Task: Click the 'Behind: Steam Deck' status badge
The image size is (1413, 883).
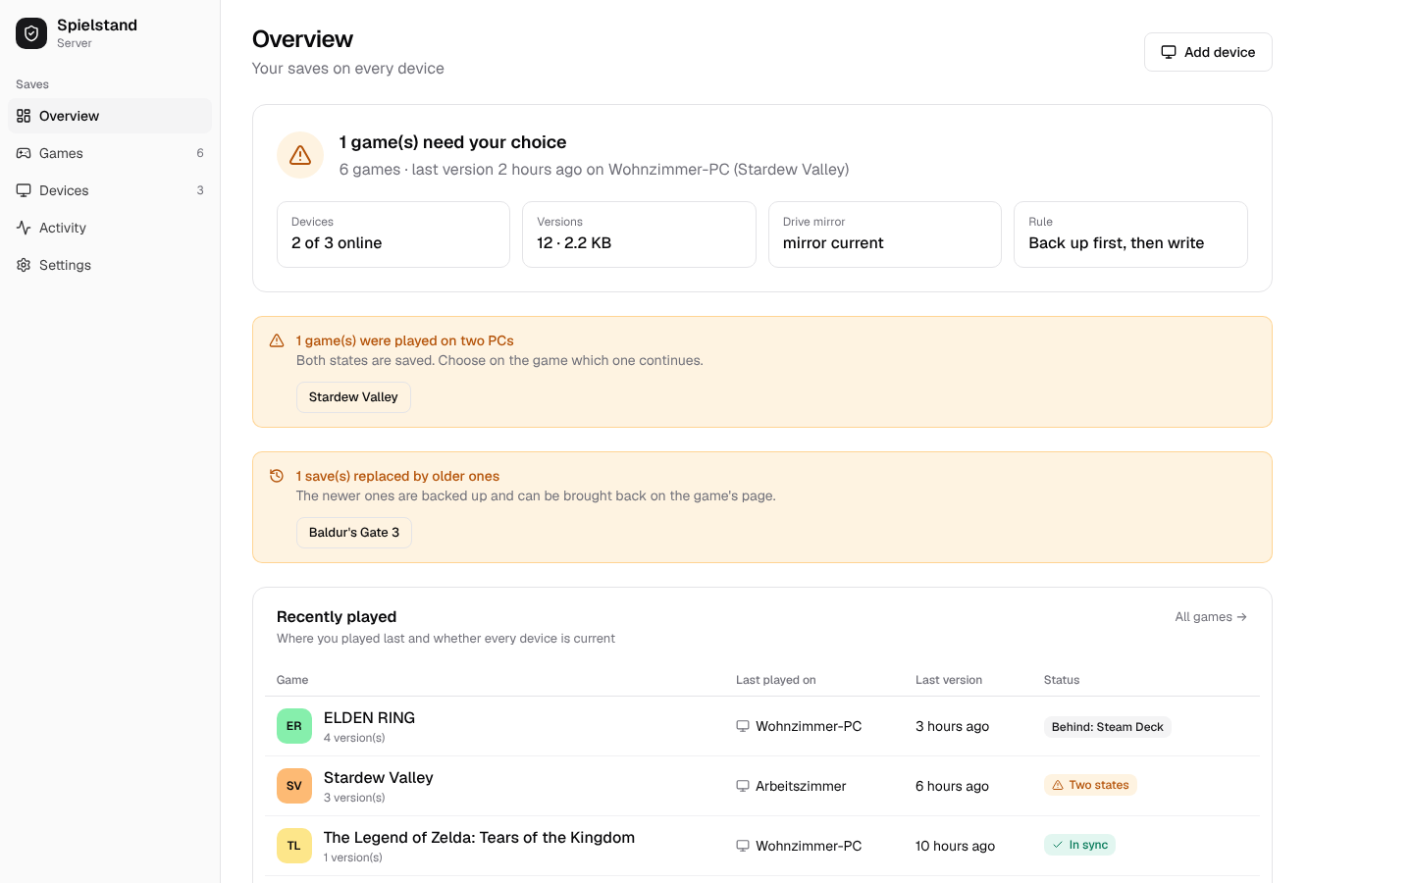Action: point(1107,727)
